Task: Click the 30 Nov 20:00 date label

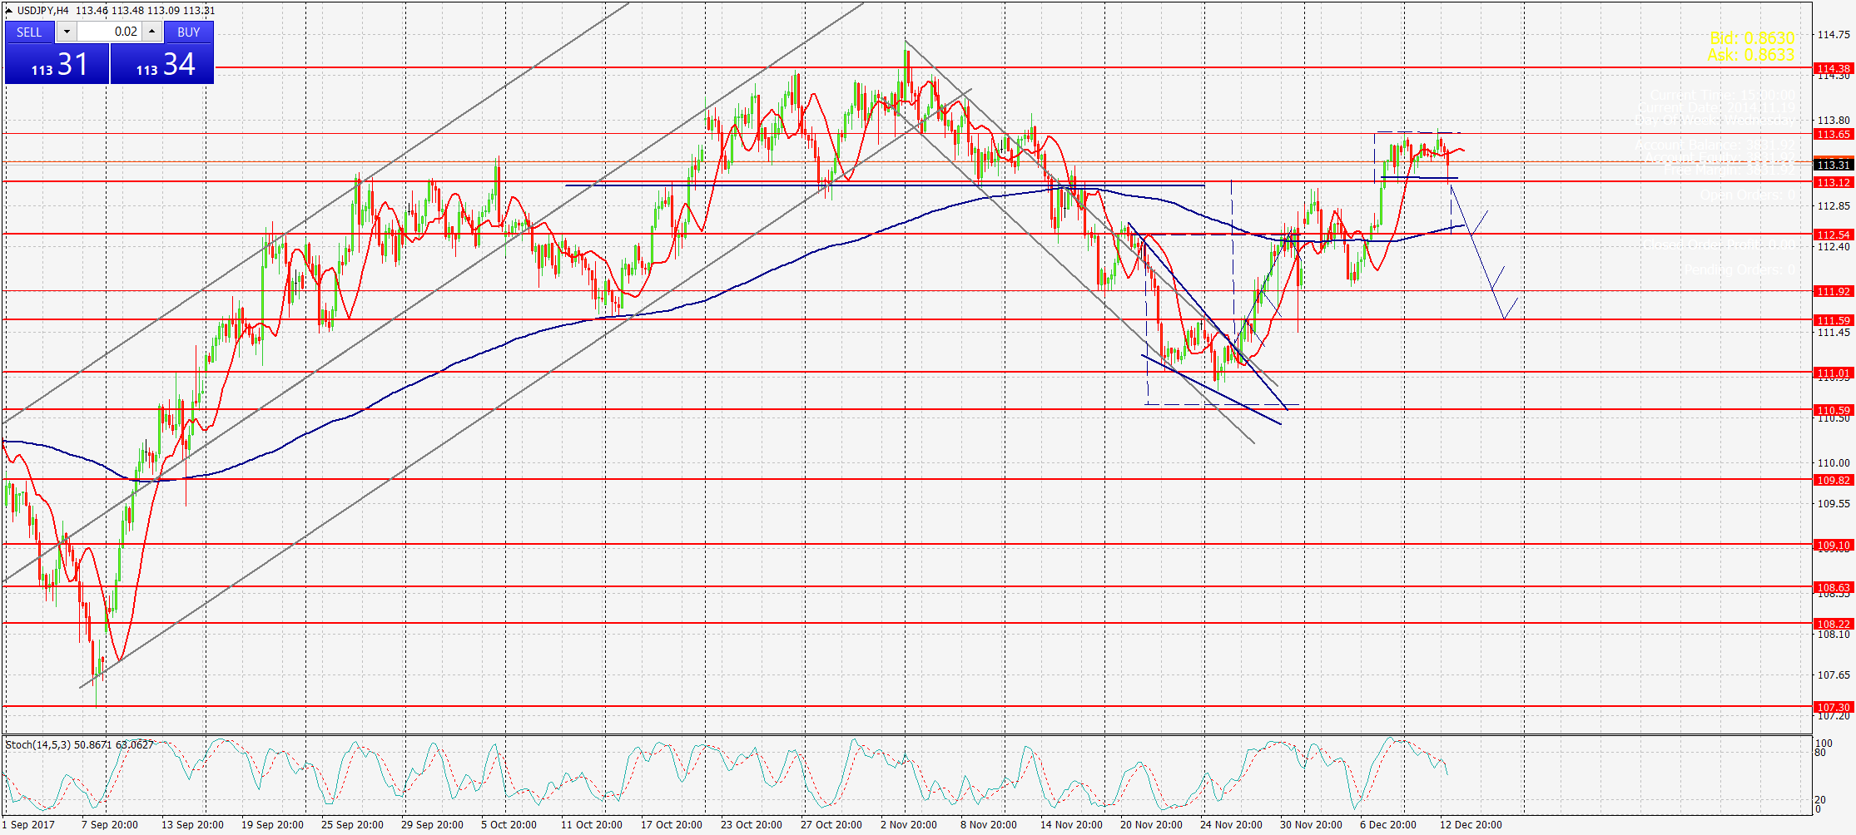Action: point(1311,825)
